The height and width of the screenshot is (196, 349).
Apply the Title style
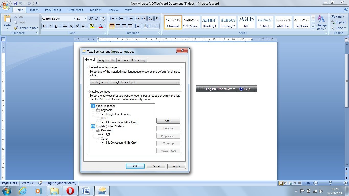click(x=246, y=22)
